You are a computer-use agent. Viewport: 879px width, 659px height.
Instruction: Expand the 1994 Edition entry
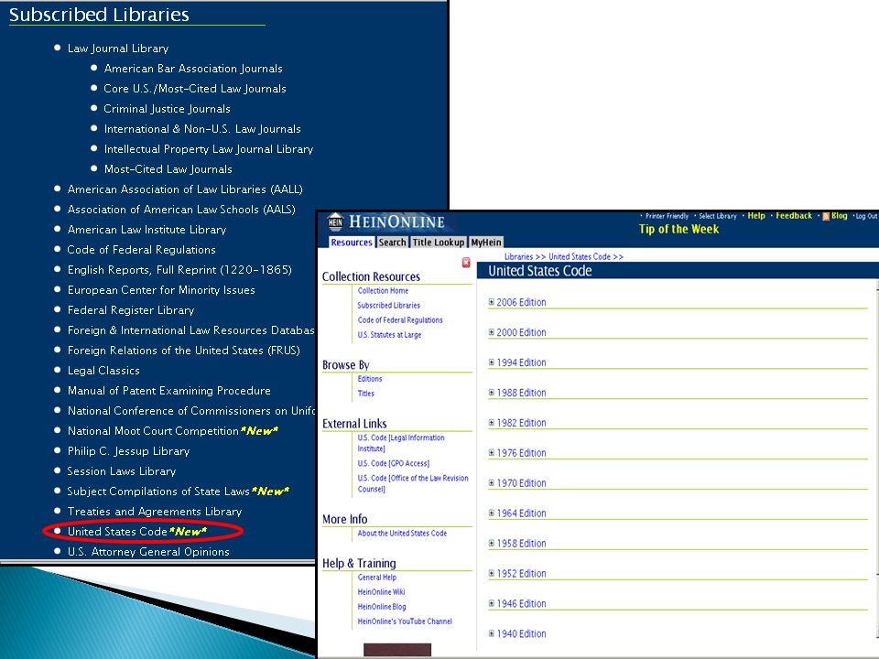(x=491, y=362)
